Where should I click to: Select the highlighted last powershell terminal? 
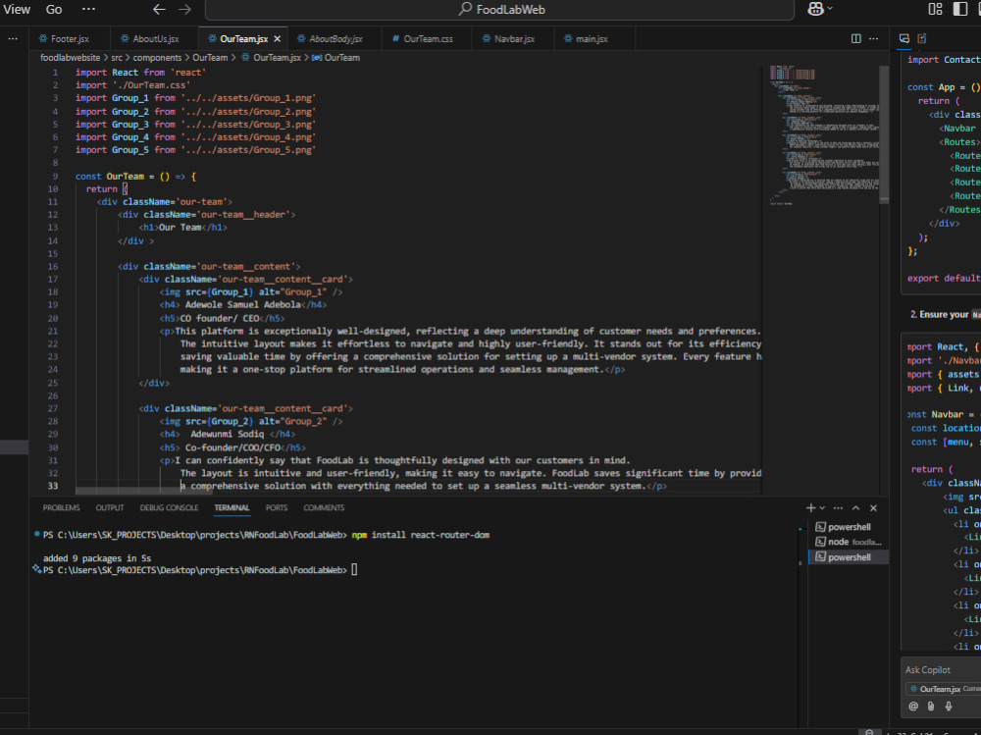(x=849, y=557)
